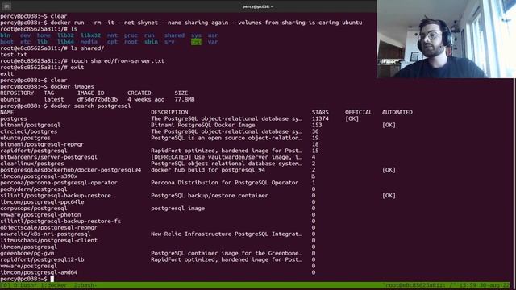Click the 'shared' directory in ls output
This screenshot has height=290, width=516.
[x=174, y=35]
